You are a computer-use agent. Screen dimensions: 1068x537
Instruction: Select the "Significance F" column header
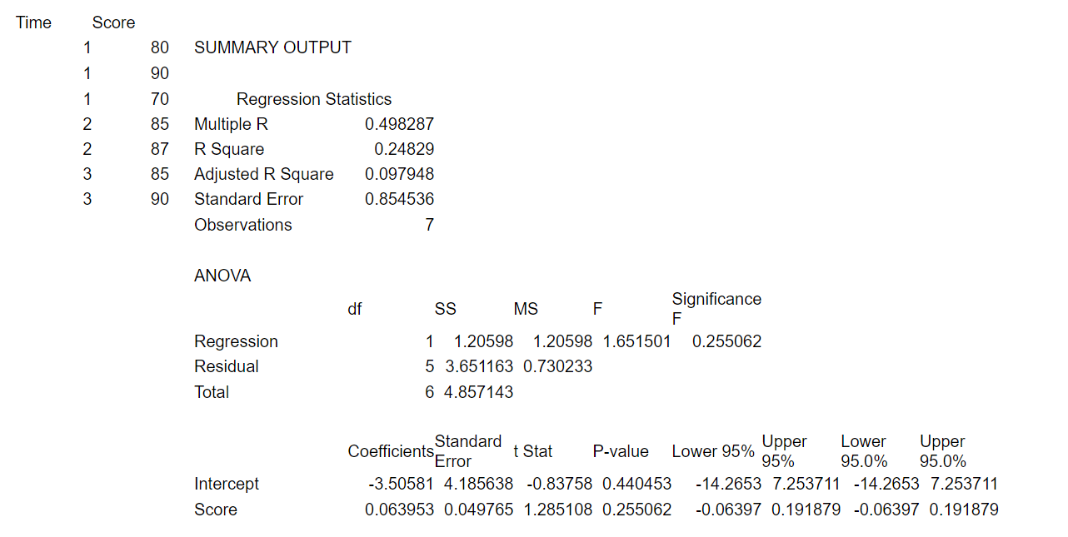pos(716,309)
